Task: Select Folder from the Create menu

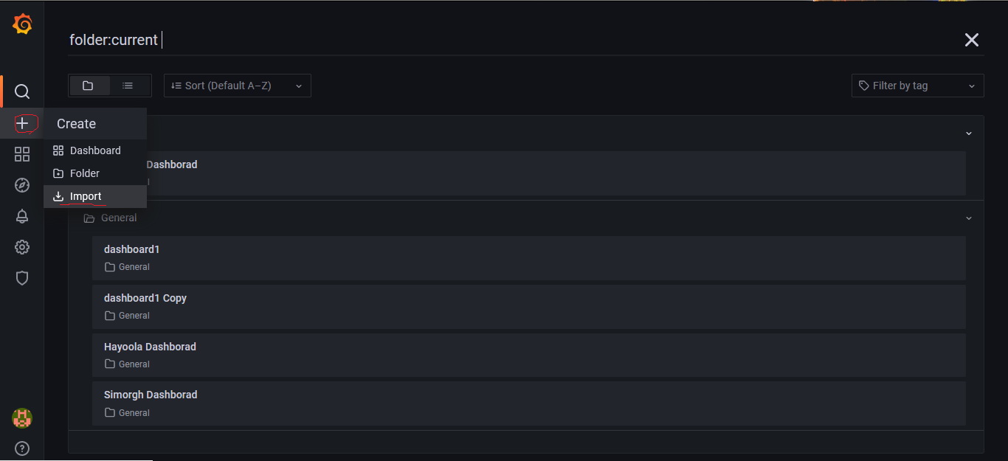Action: pyautogui.click(x=85, y=173)
